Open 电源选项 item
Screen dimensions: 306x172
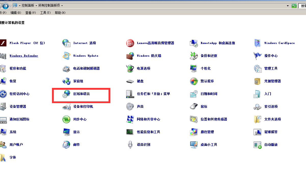click(138, 68)
